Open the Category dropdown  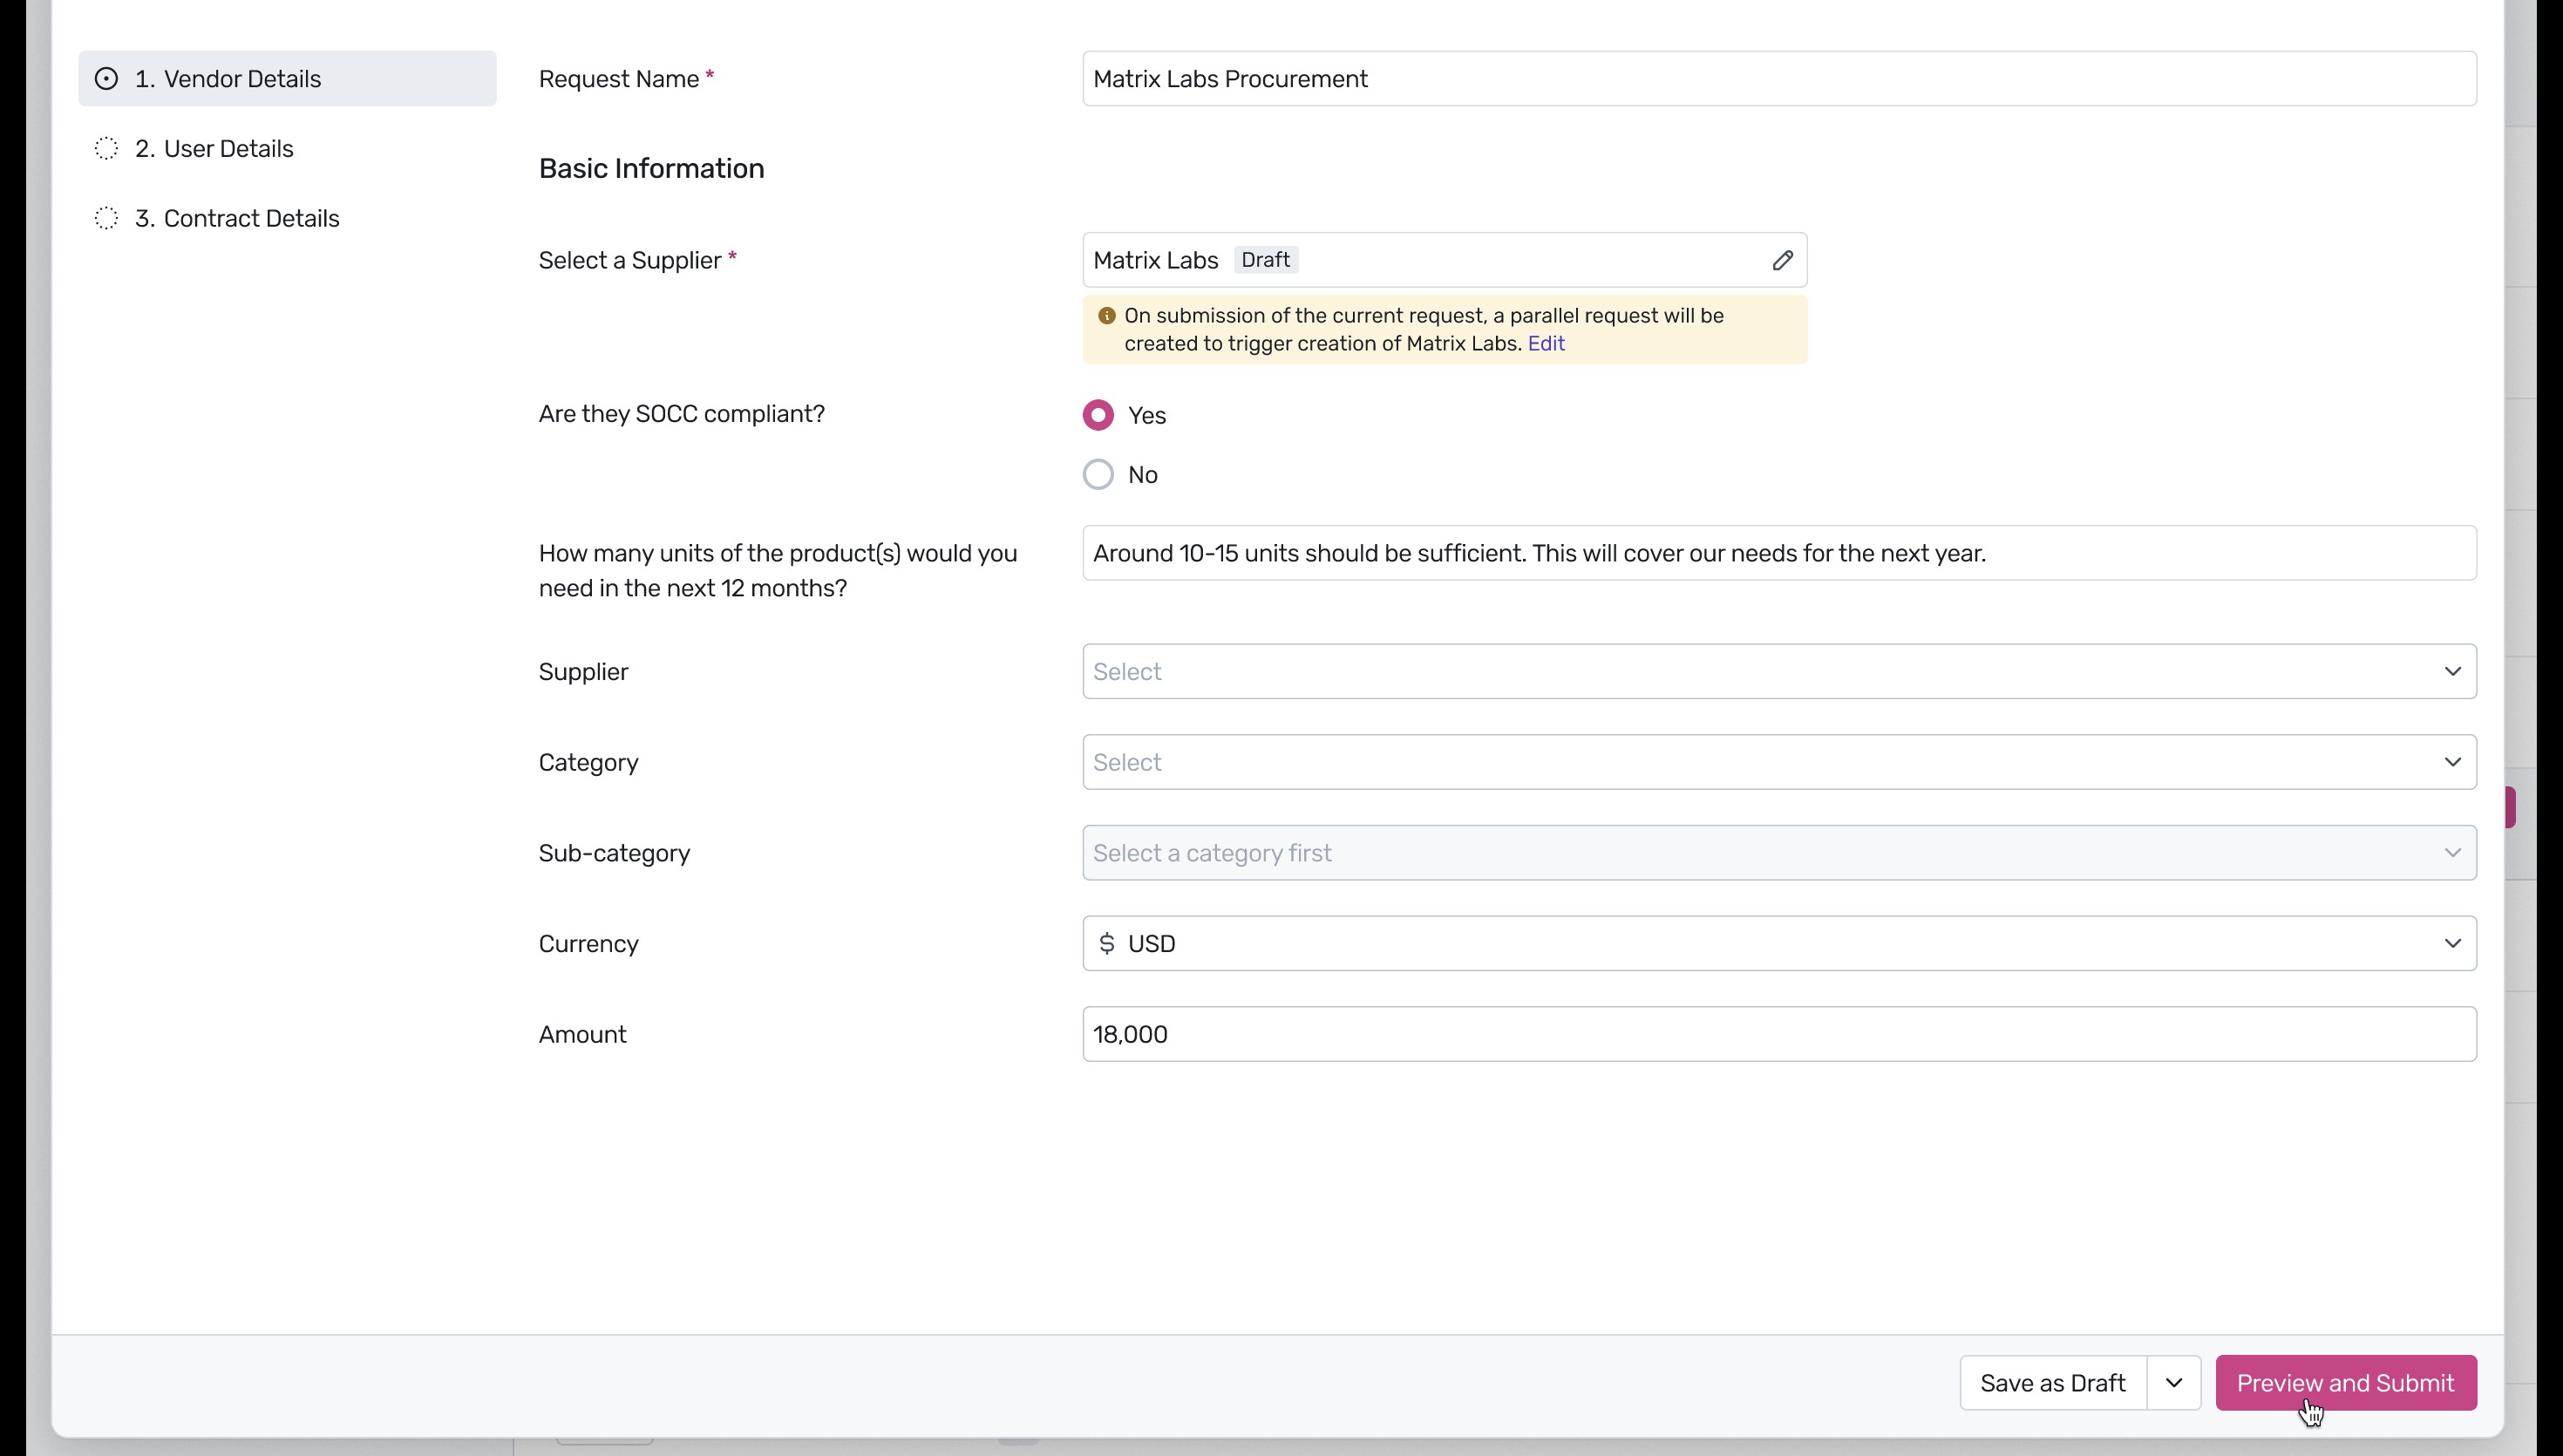(x=1779, y=762)
